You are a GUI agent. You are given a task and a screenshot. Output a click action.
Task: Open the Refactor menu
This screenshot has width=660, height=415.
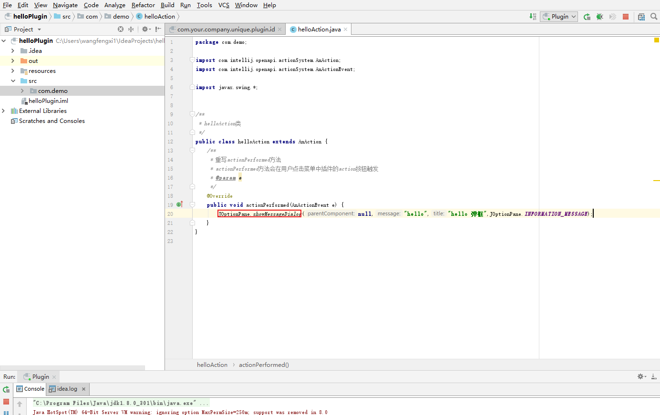coord(143,5)
